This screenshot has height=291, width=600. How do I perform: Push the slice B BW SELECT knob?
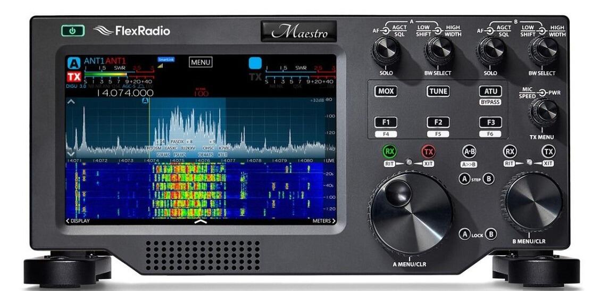[x=543, y=51]
